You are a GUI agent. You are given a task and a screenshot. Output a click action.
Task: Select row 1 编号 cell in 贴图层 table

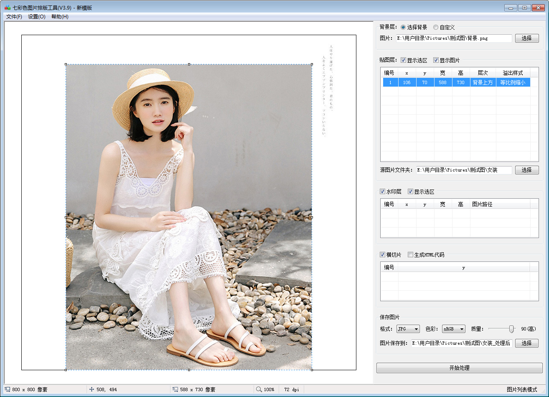pyautogui.click(x=391, y=82)
